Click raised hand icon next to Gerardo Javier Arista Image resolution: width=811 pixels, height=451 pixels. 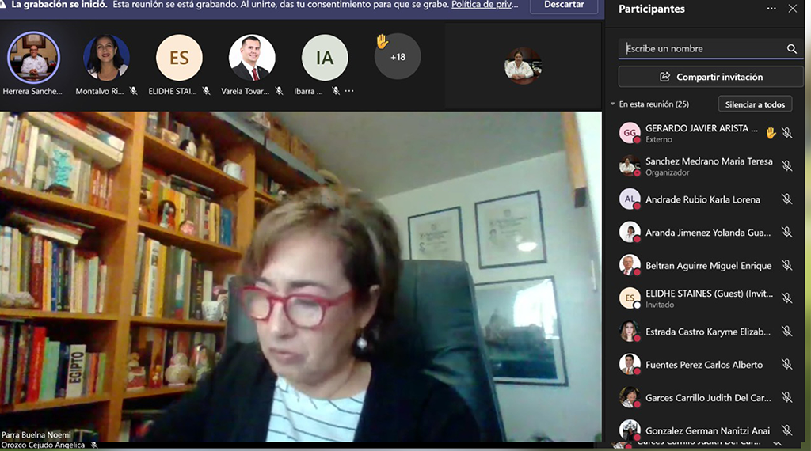pyautogui.click(x=771, y=133)
